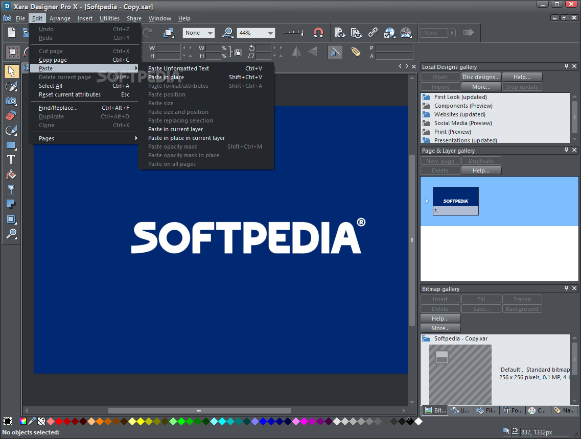
Task: Click the arrange layers icon in toolbar
Action: pyautogui.click(x=169, y=33)
